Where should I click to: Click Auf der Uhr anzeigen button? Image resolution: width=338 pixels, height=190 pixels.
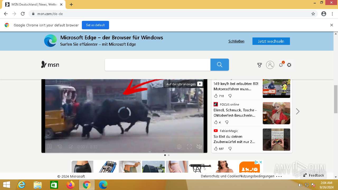click(184, 84)
